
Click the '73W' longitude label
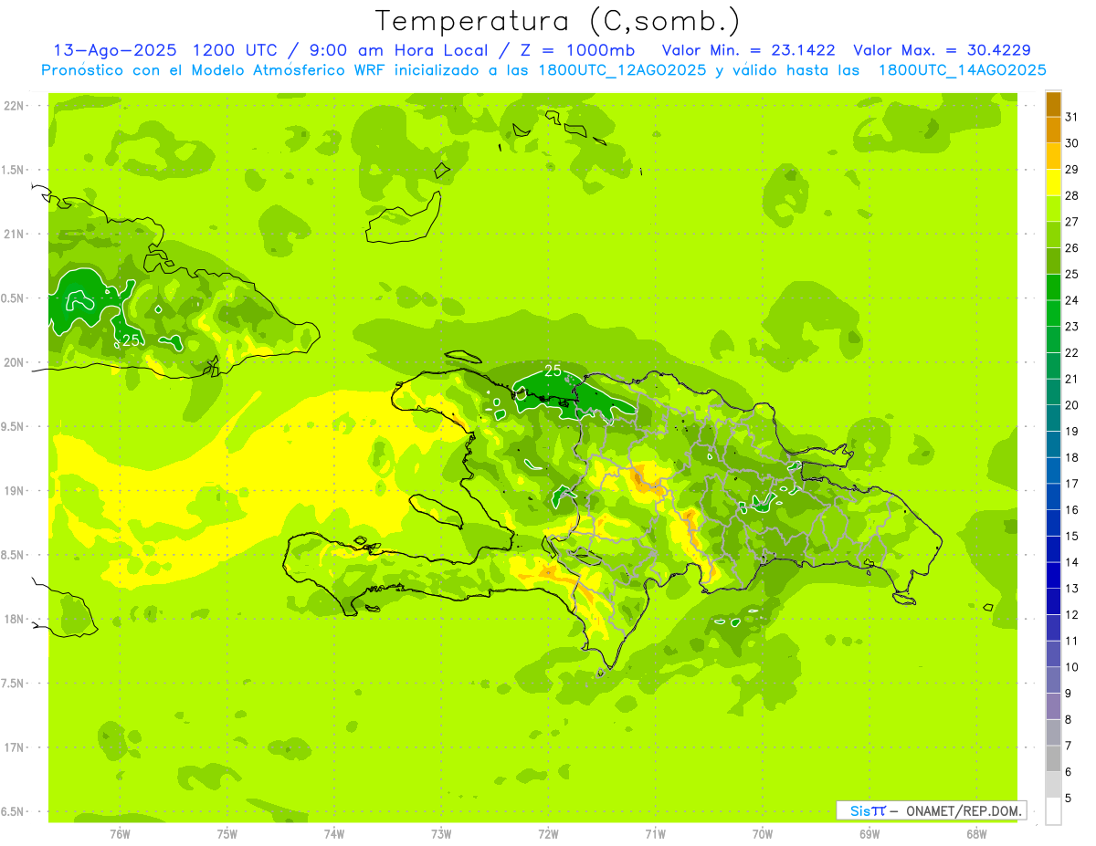(441, 835)
